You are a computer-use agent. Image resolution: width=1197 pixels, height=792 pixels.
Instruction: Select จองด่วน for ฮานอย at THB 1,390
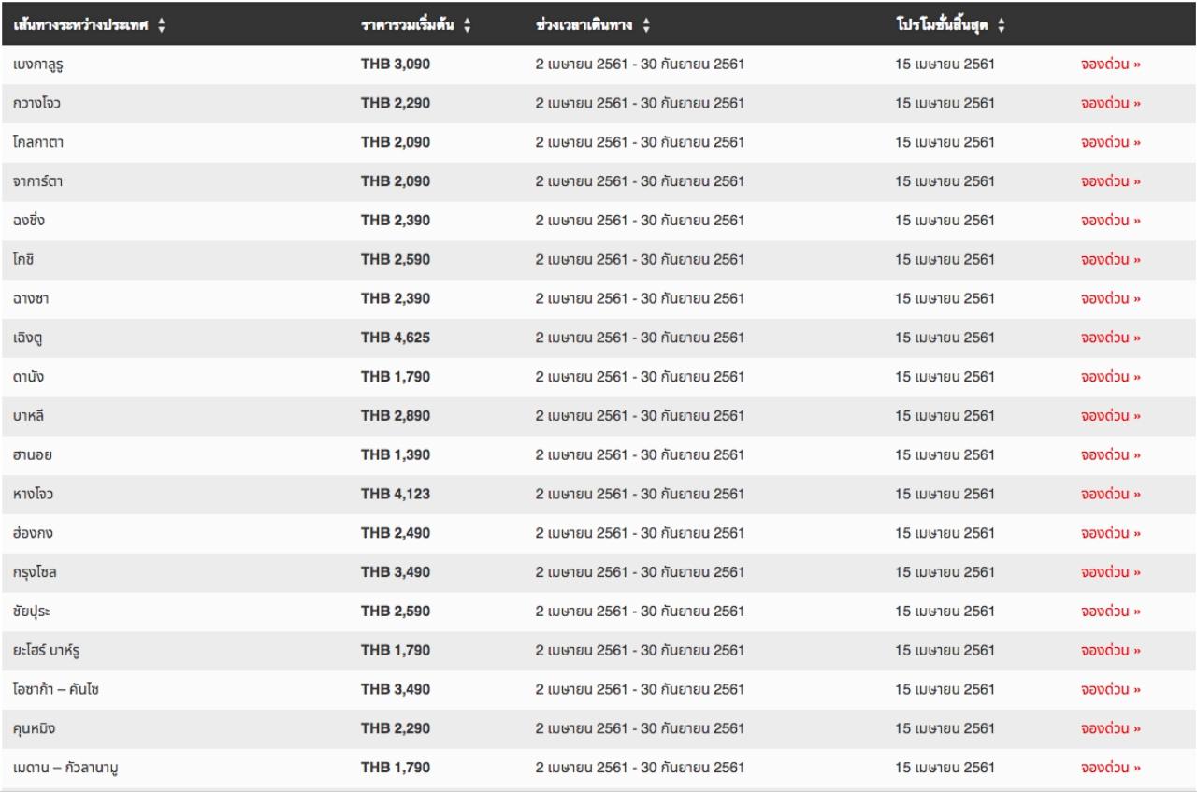pyautogui.click(x=1111, y=455)
